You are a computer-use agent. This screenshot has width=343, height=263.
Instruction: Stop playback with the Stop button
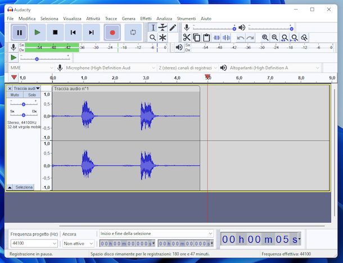point(55,33)
